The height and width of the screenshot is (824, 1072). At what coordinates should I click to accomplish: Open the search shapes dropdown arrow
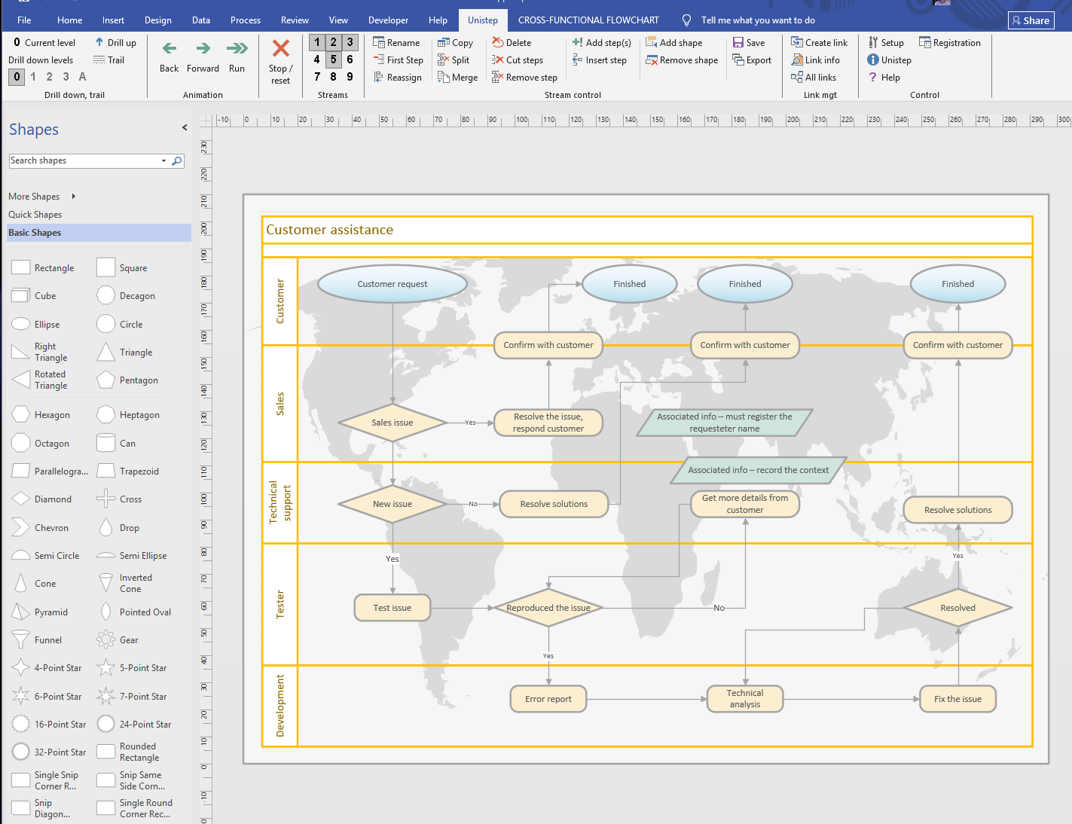click(163, 161)
